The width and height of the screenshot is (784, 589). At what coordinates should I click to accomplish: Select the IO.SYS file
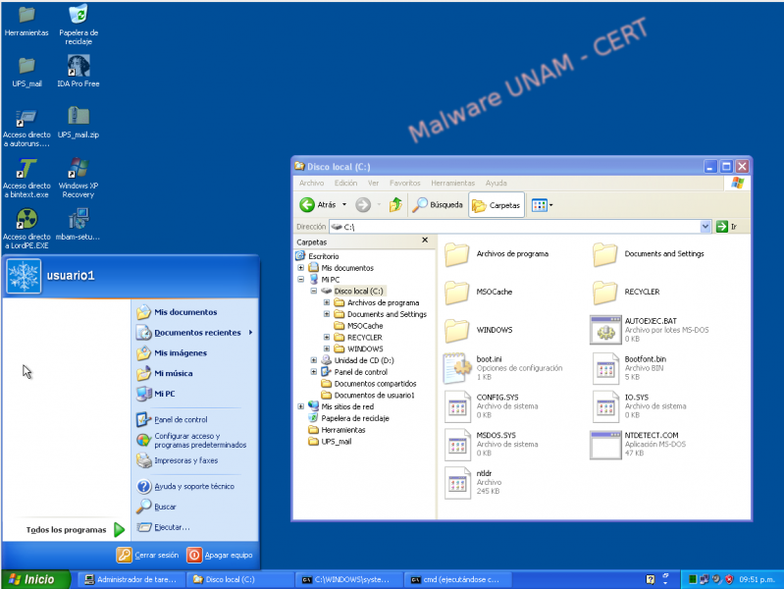[640, 406]
